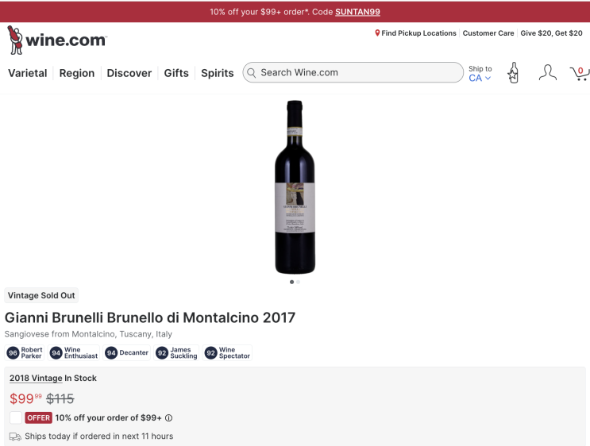Open the Robert Parker 96 rating badge
This screenshot has width=590, height=446.
point(25,352)
